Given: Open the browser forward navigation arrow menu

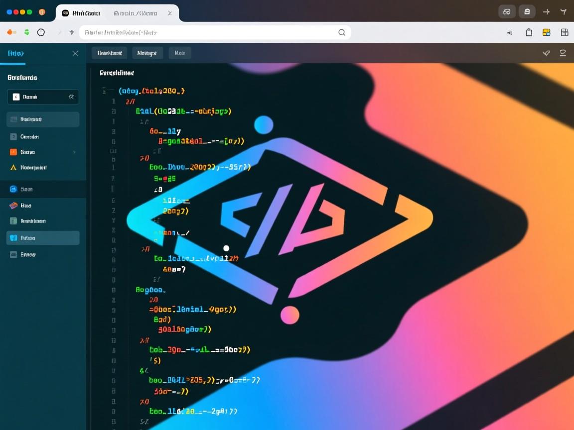Looking at the screenshot, I should [x=59, y=32].
